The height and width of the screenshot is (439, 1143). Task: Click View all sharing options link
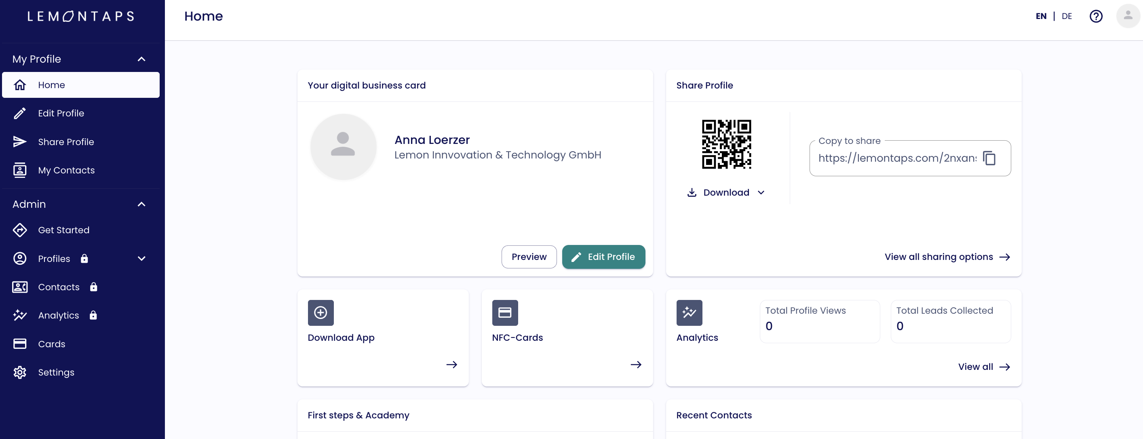coord(947,257)
